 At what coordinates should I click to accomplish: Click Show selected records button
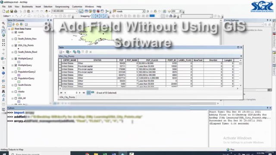point(93,93)
